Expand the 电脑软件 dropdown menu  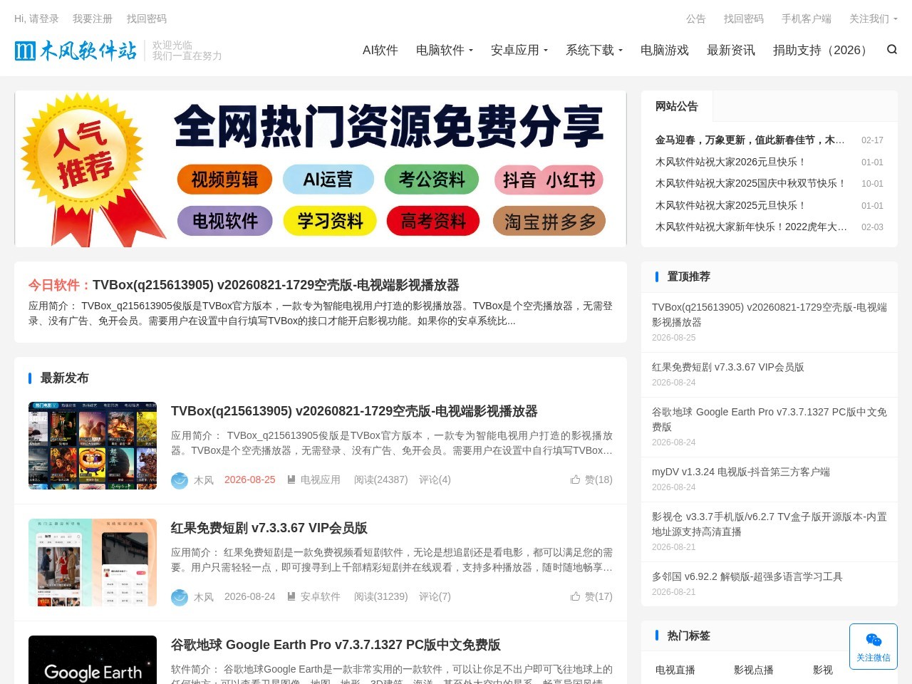tap(445, 50)
